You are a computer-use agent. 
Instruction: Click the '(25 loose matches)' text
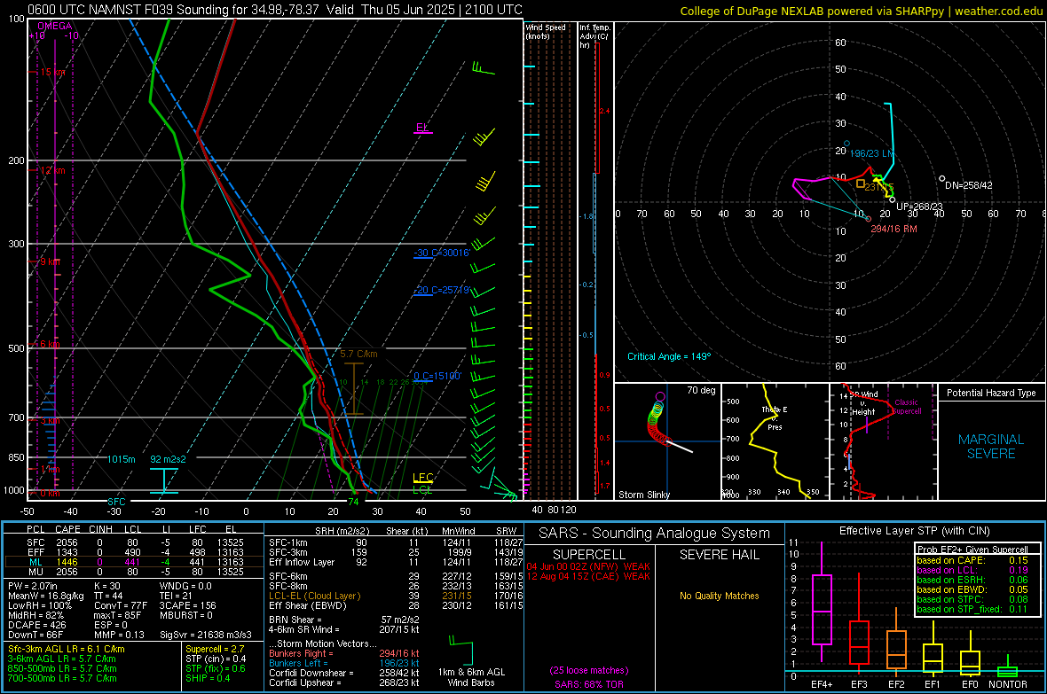pos(588,671)
